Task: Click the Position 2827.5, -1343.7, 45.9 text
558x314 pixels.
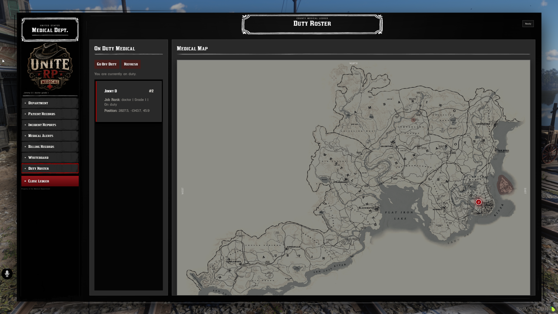Action: [127, 111]
